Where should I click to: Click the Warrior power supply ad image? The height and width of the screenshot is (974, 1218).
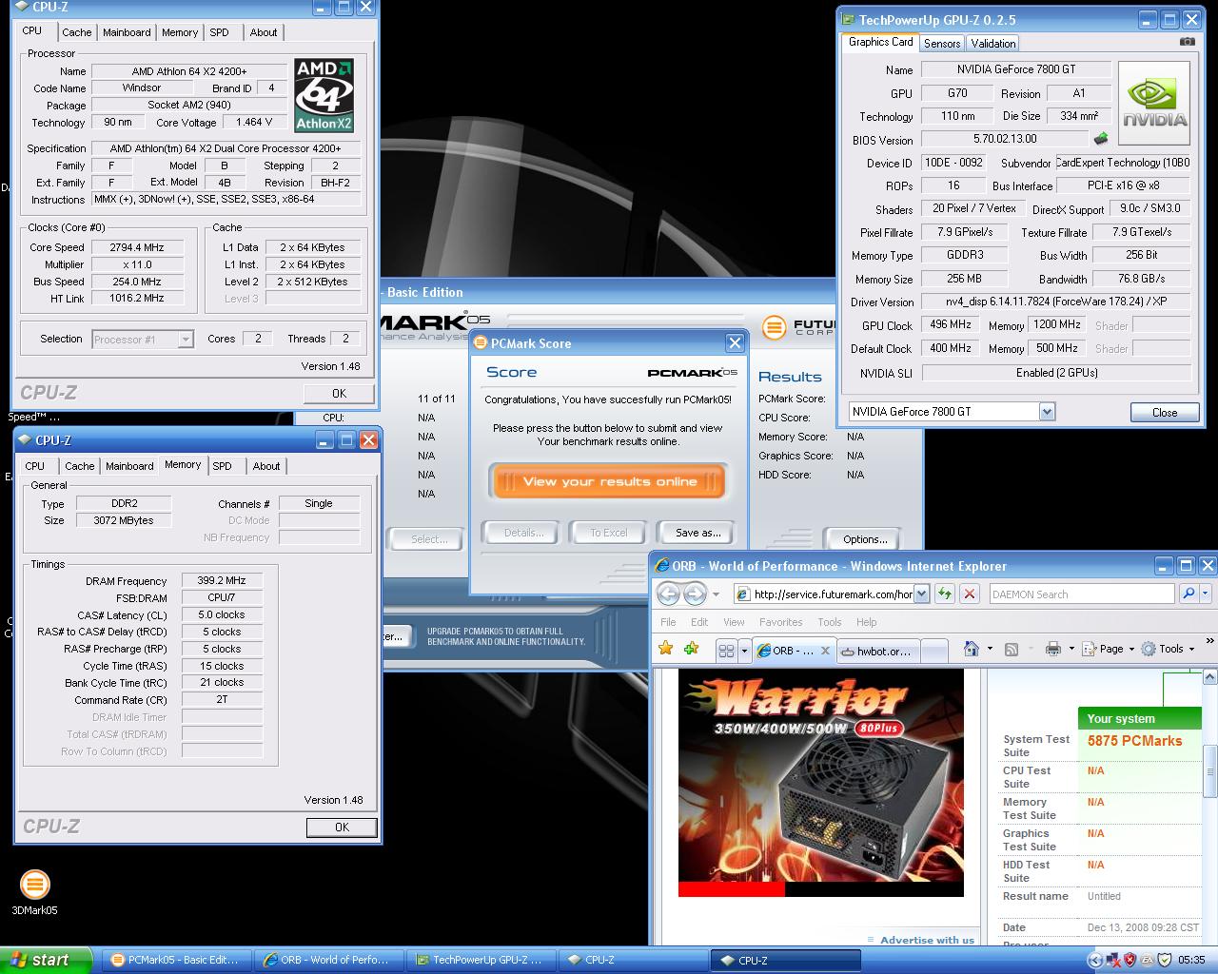(x=821, y=783)
